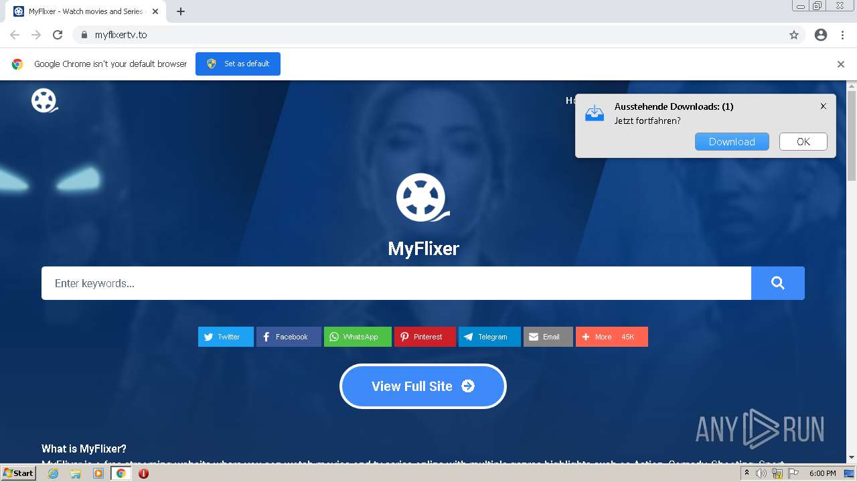Launch Internet Explorer from taskbar
The image size is (857, 482).
(53, 473)
